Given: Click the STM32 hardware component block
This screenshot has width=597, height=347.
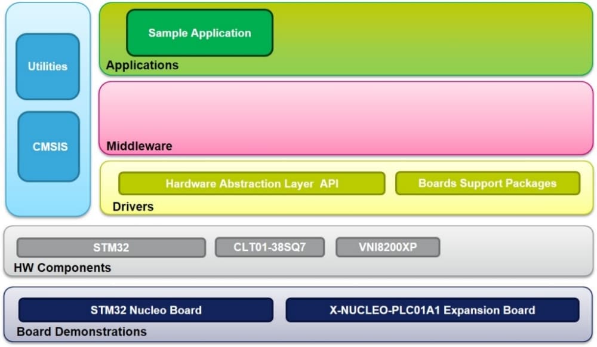Looking at the screenshot, I should (111, 247).
